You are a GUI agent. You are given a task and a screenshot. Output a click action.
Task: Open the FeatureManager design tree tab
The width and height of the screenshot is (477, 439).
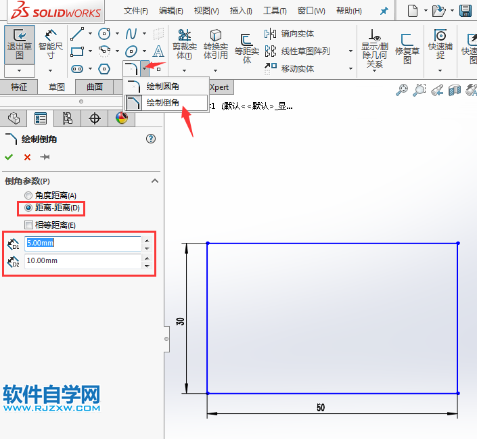tap(14, 118)
